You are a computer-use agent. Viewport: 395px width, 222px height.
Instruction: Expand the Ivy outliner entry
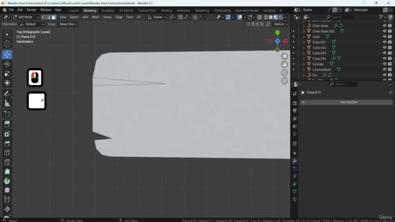(304, 75)
